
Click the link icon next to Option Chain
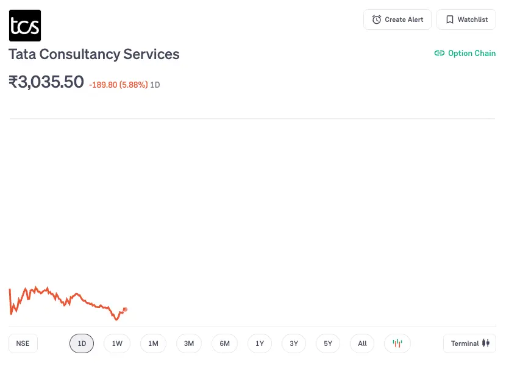pyautogui.click(x=440, y=53)
